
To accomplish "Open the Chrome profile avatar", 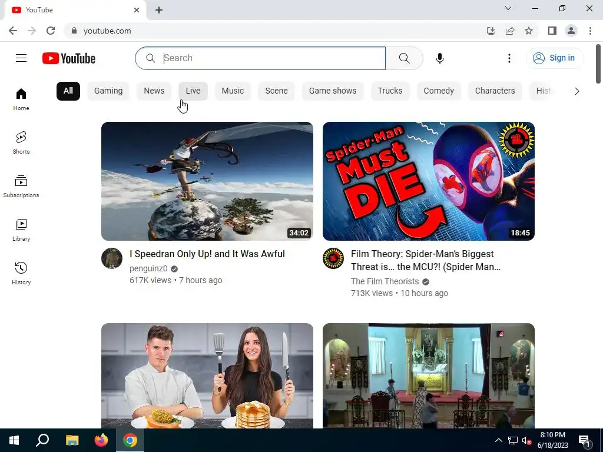I will (x=571, y=31).
